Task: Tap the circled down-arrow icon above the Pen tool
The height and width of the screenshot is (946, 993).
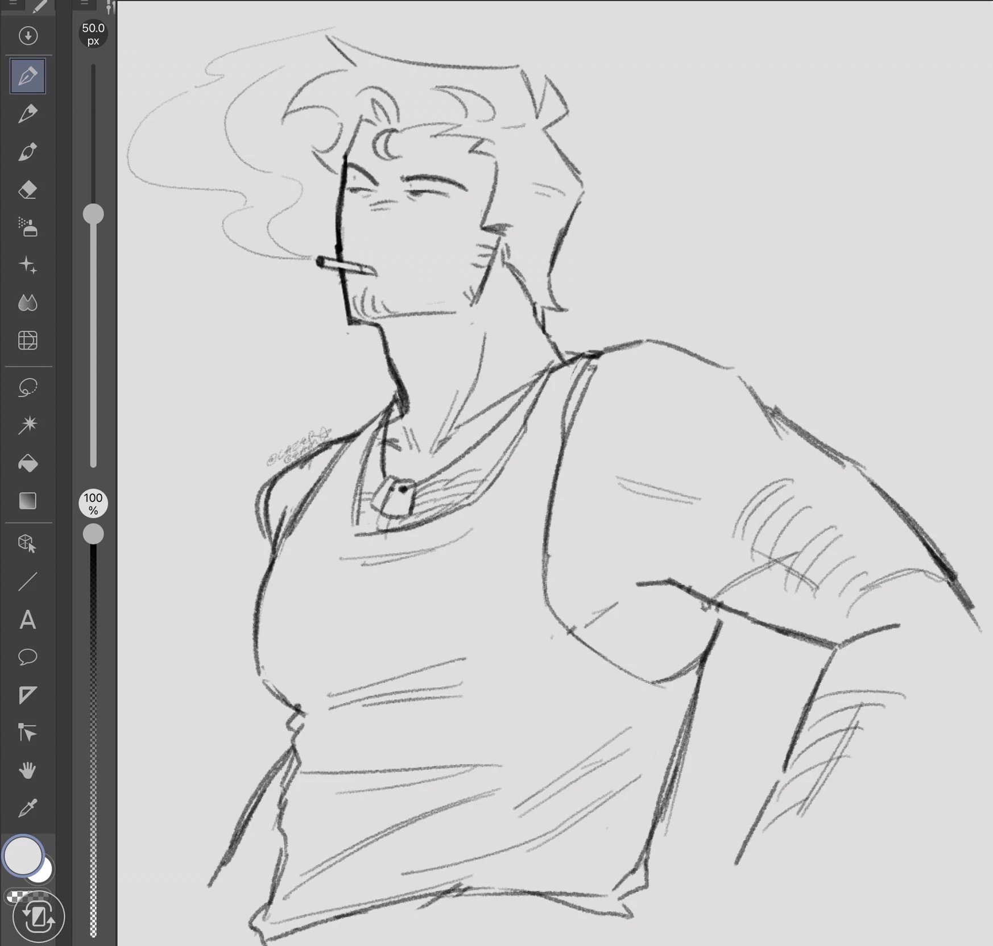Action: [28, 36]
